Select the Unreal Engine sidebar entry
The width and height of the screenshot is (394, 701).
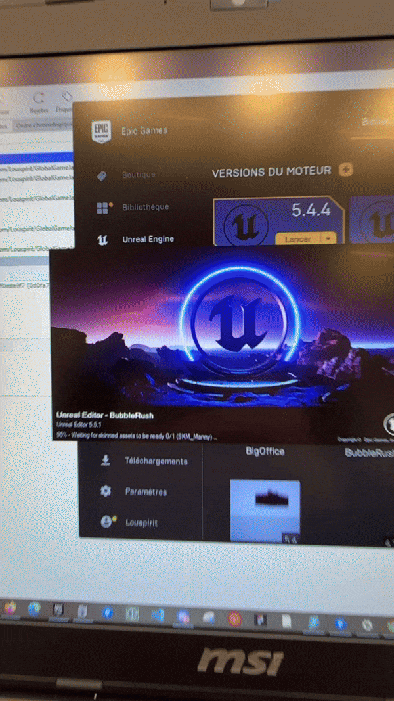coord(148,239)
